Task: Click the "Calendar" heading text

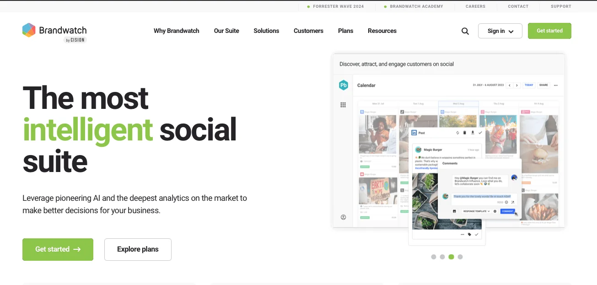Action: pos(366,86)
